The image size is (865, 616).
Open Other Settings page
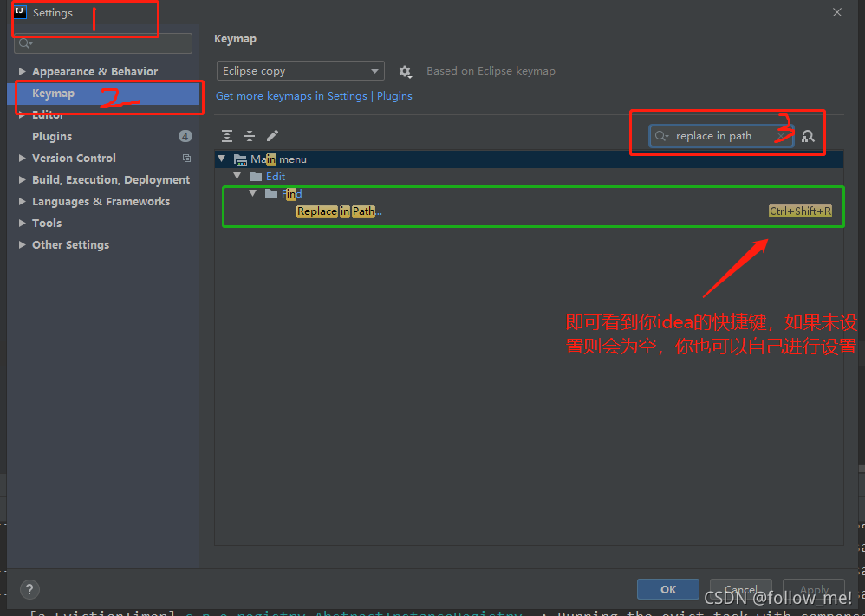coord(70,244)
